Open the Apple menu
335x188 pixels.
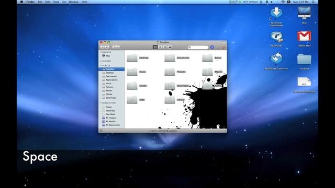[21, 2]
